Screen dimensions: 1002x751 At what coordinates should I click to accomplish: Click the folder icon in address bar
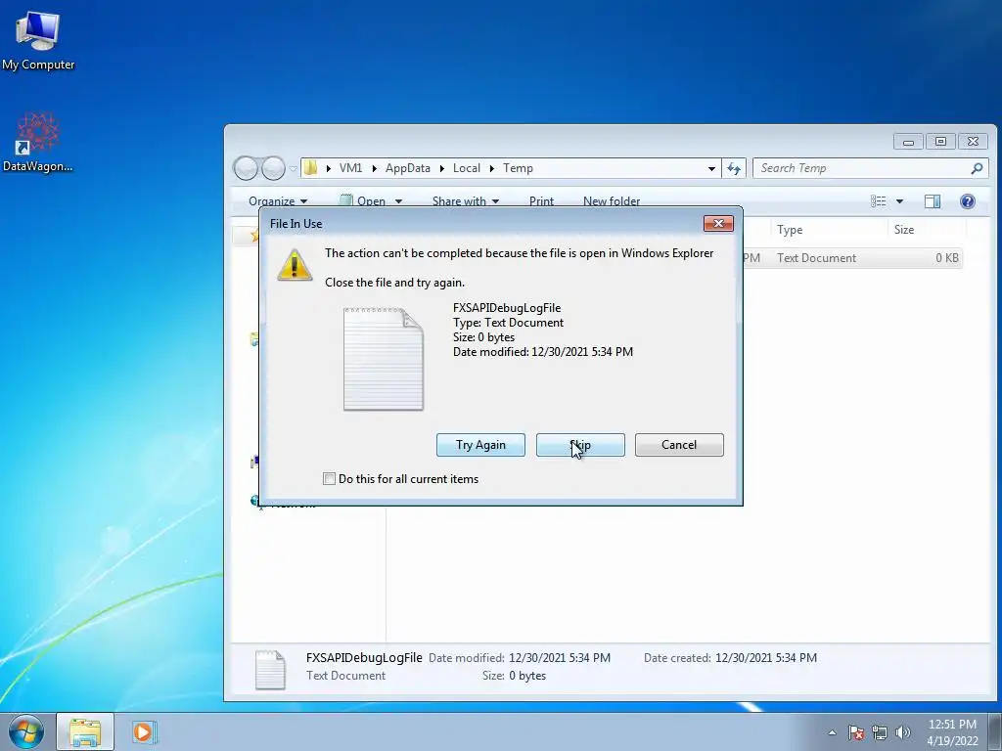pyautogui.click(x=311, y=168)
